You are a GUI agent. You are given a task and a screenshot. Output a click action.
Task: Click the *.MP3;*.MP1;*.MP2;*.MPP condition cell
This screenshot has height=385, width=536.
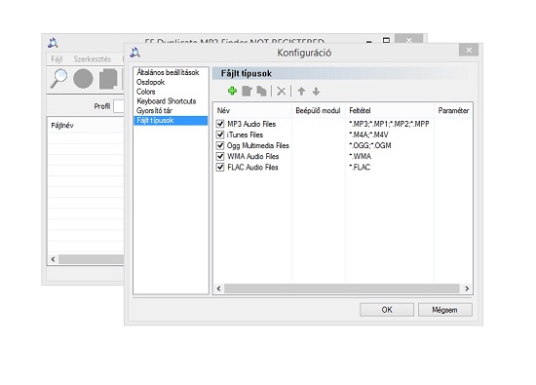[389, 124]
